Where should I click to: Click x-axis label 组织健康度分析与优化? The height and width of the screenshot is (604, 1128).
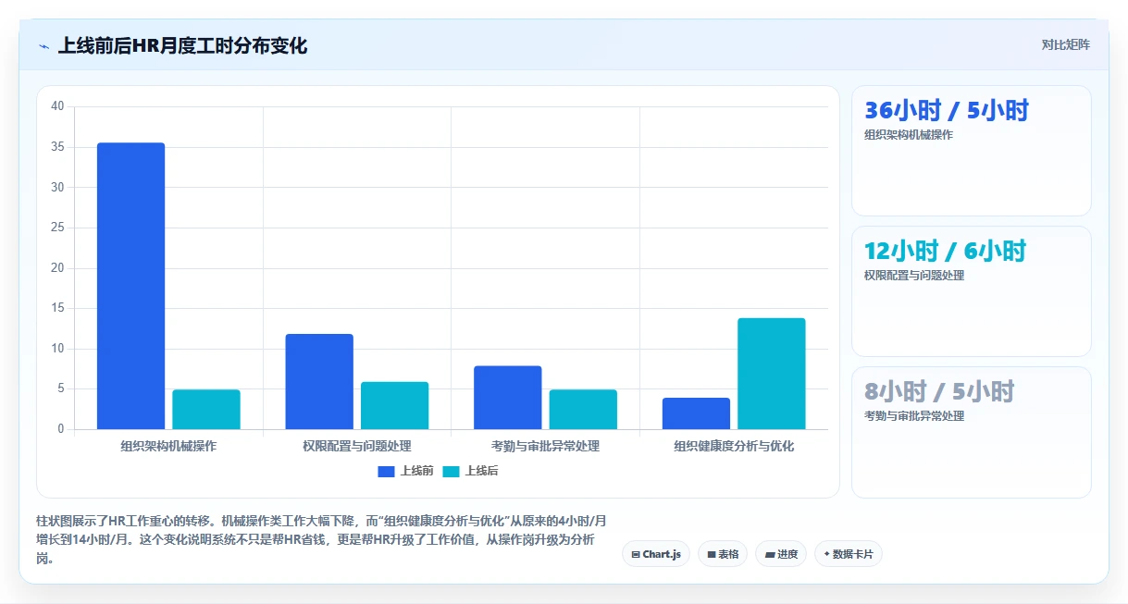point(734,446)
